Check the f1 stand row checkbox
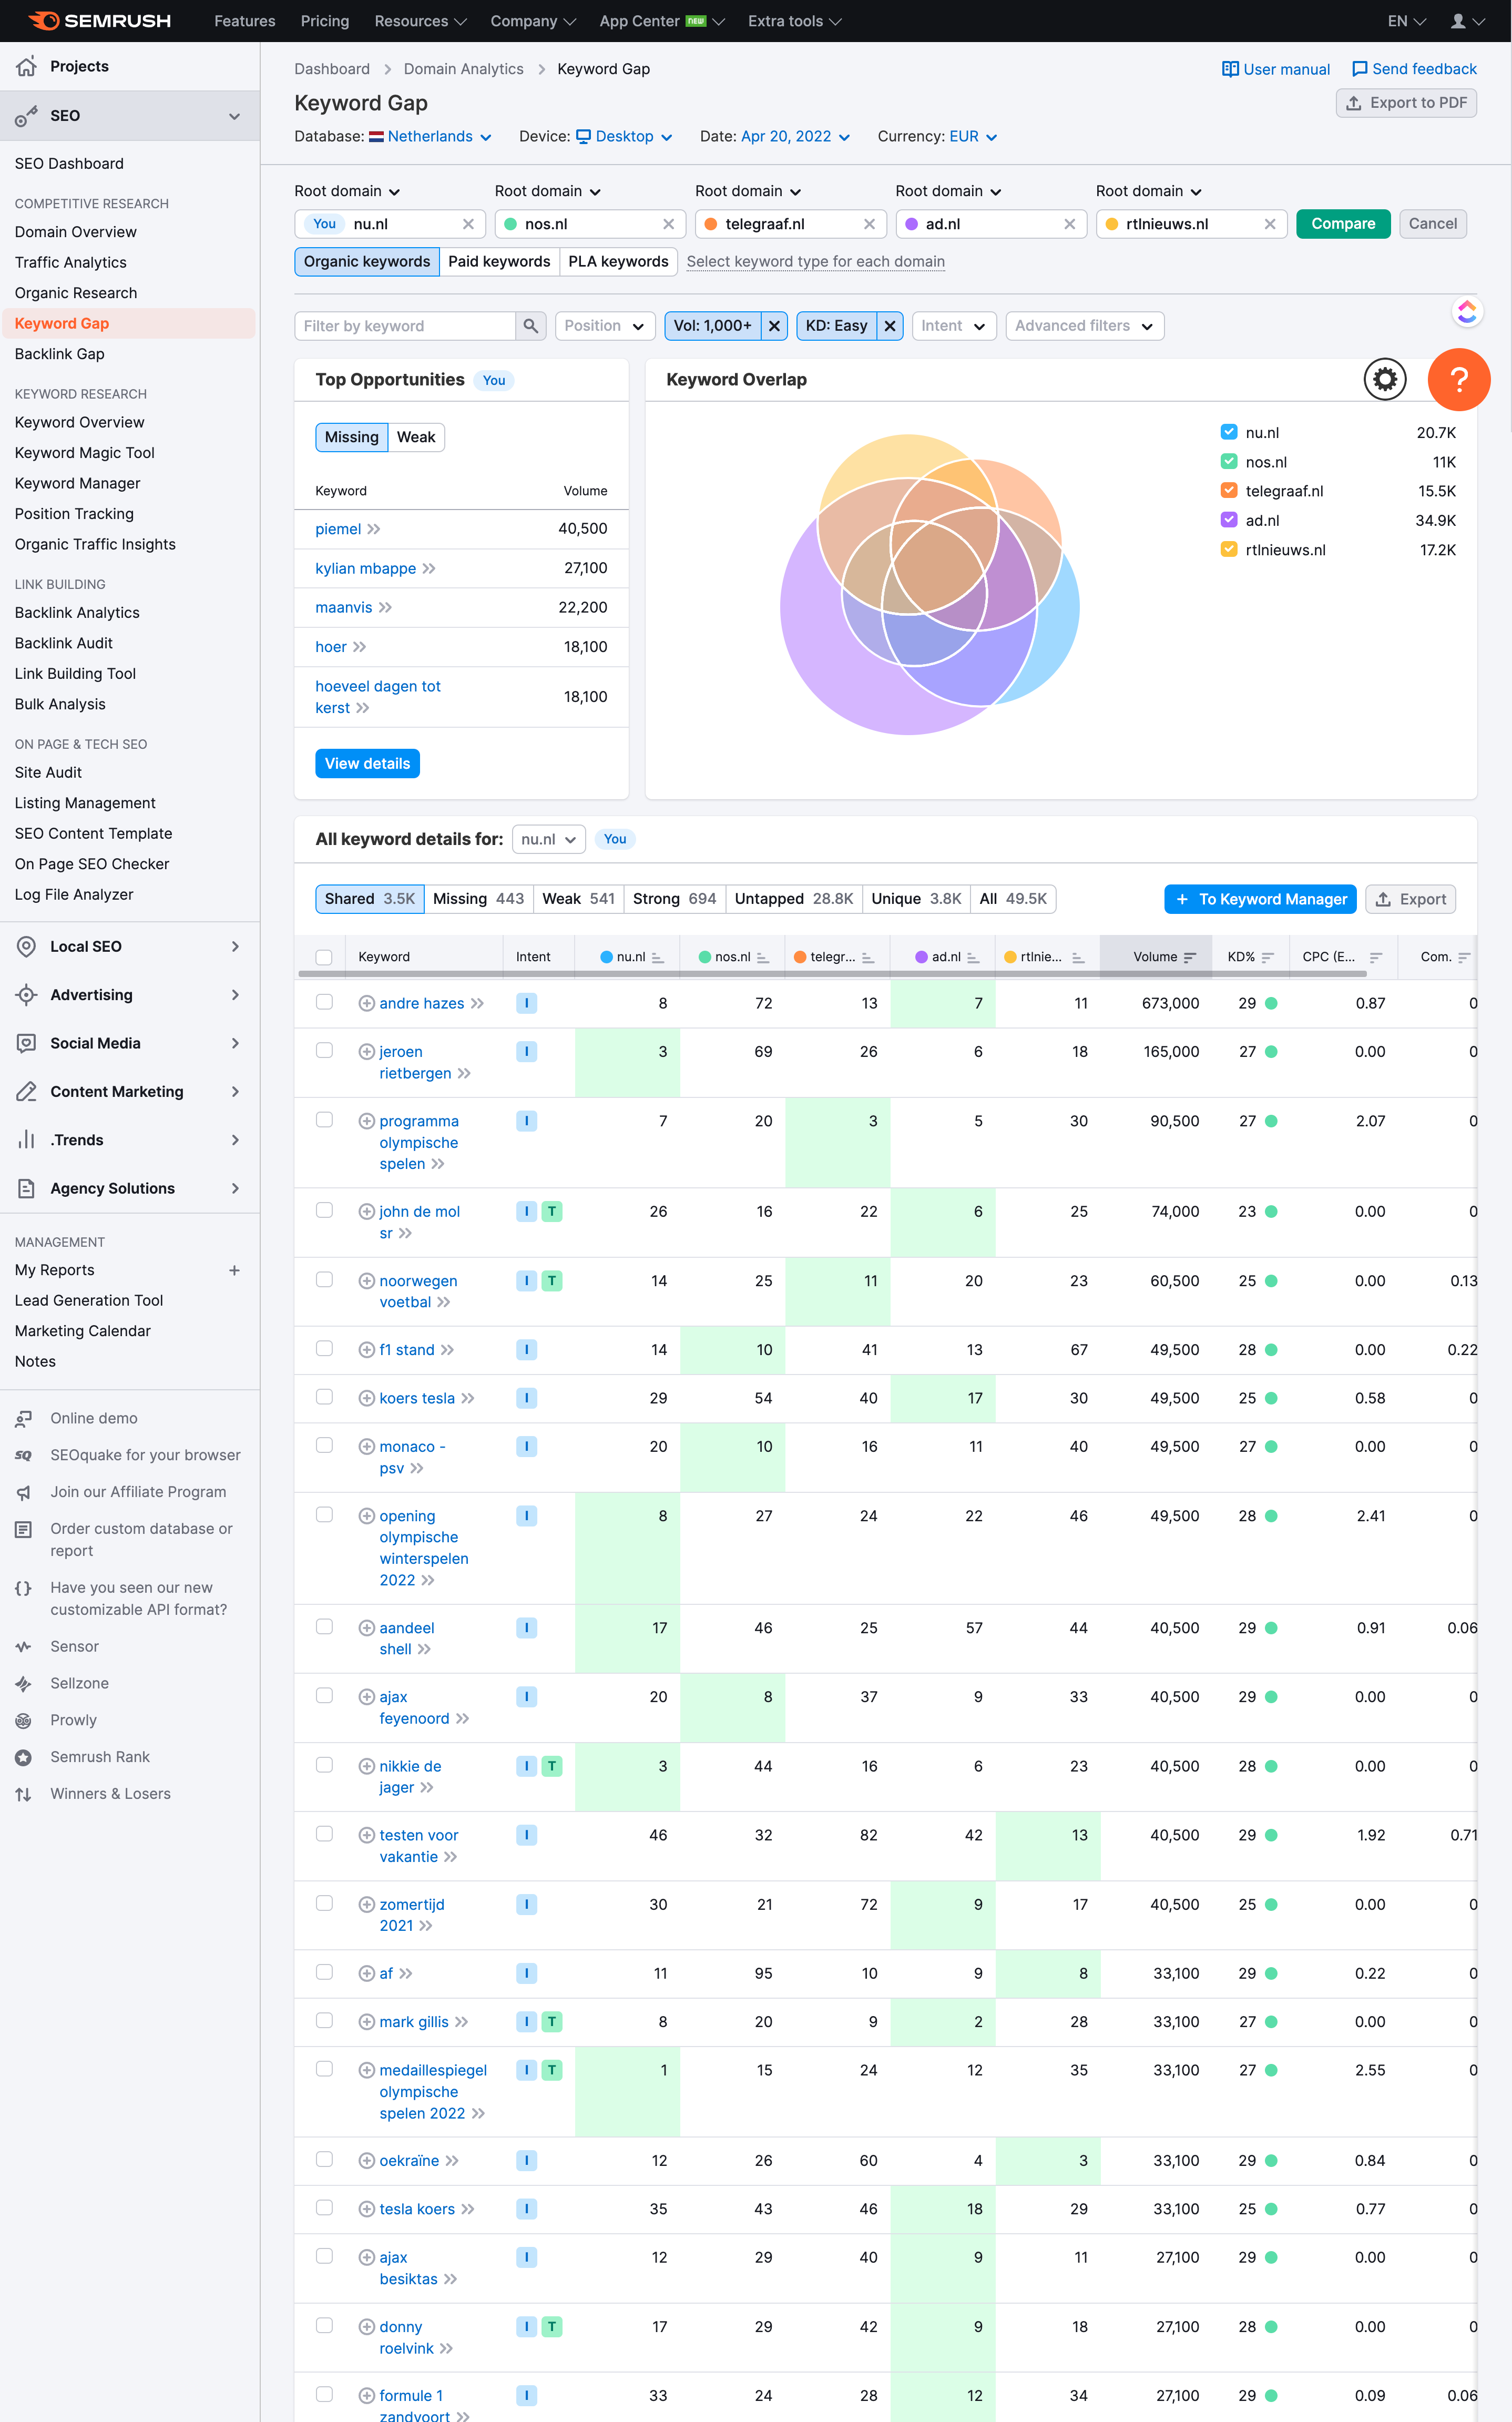Screen dimensions: 1512x2422 324,1349
